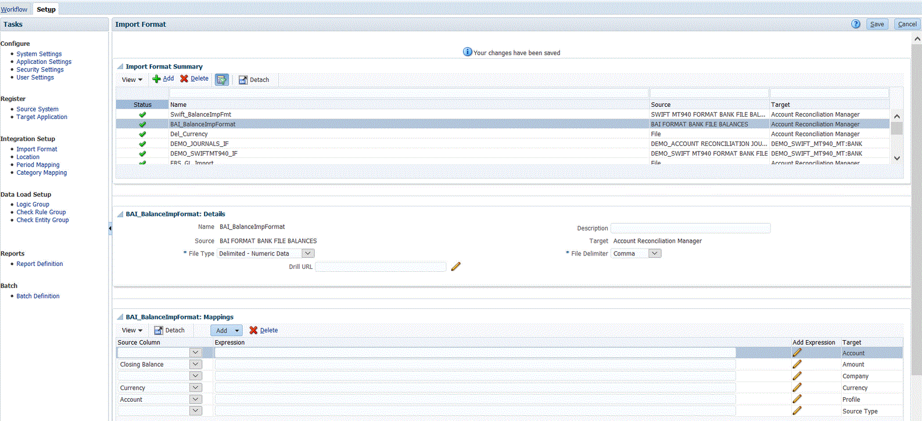Screen dimensions: 922x421
Task: Open Location task link
Action: pos(28,157)
